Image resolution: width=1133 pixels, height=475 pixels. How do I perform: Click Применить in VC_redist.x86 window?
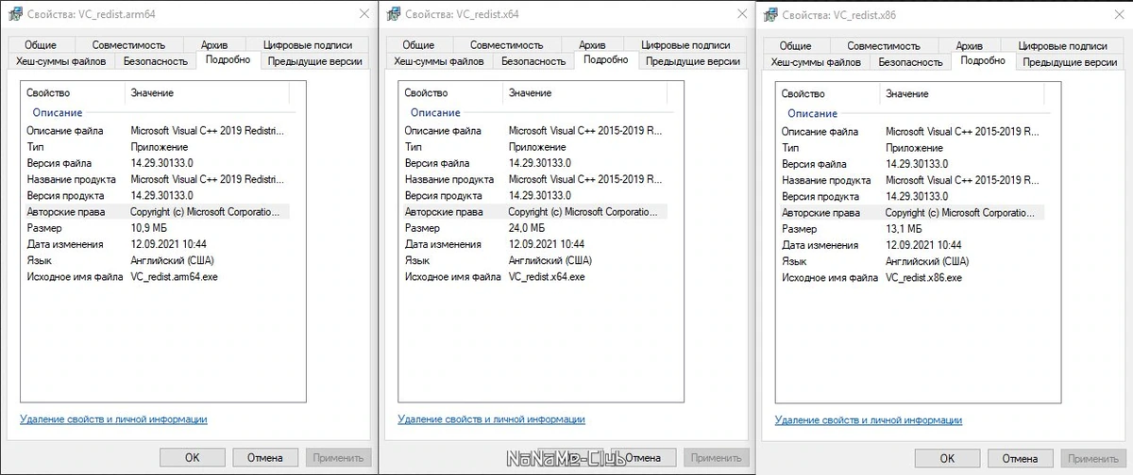(x=1093, y=458)
